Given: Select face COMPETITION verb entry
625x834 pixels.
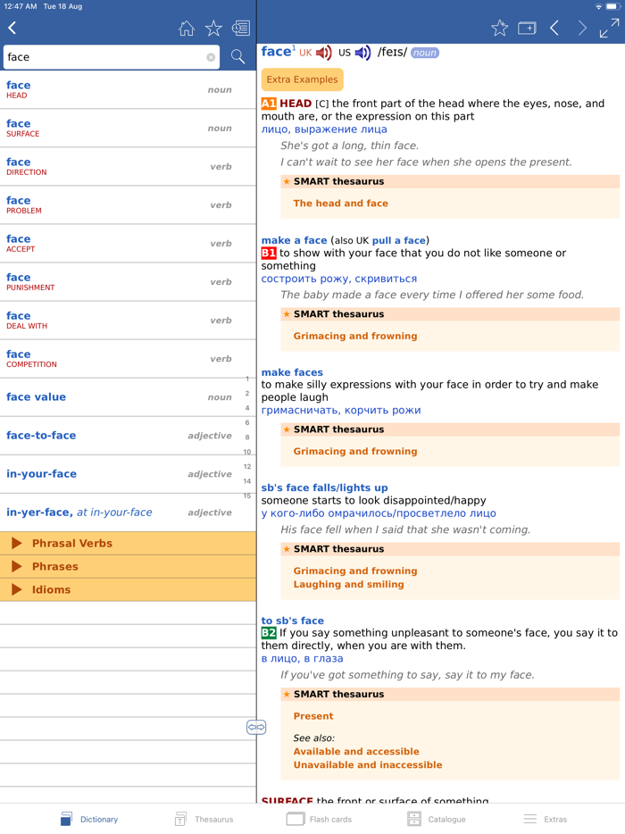Looking at the screenshot, I should click(x=128, y=358).
